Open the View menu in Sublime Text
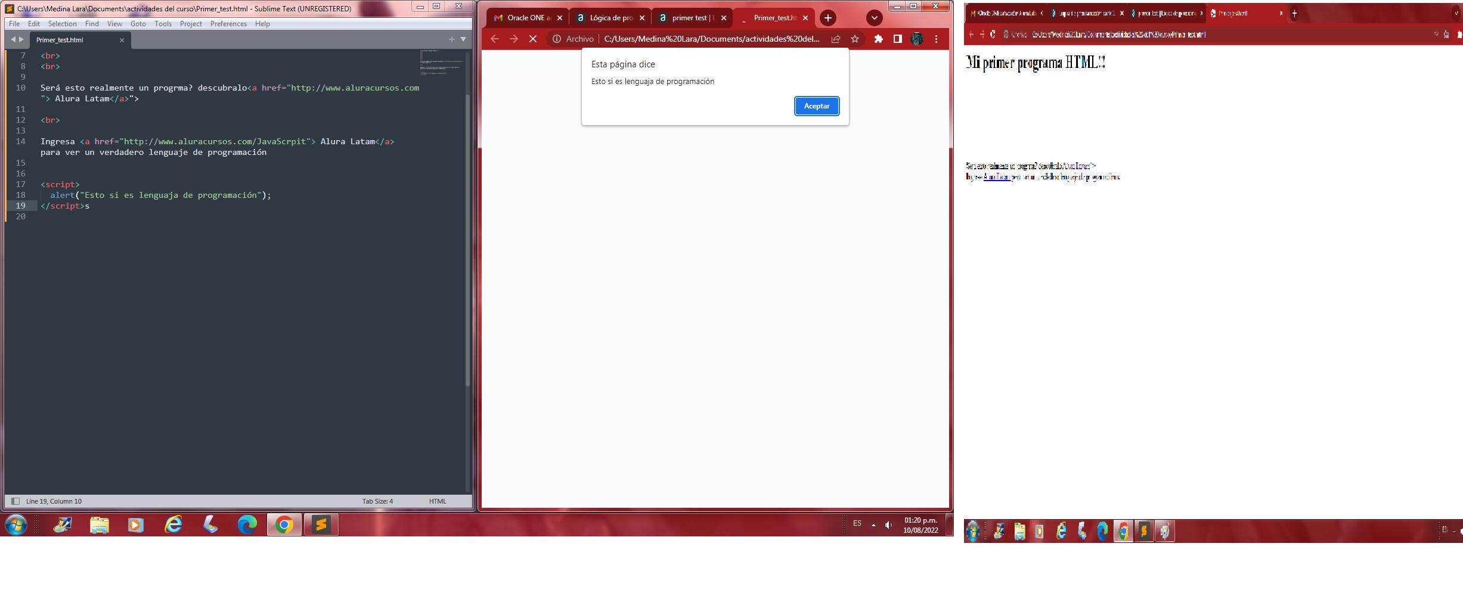The height and width of the screenshot is (596, 1463). [x=114, y=24]
